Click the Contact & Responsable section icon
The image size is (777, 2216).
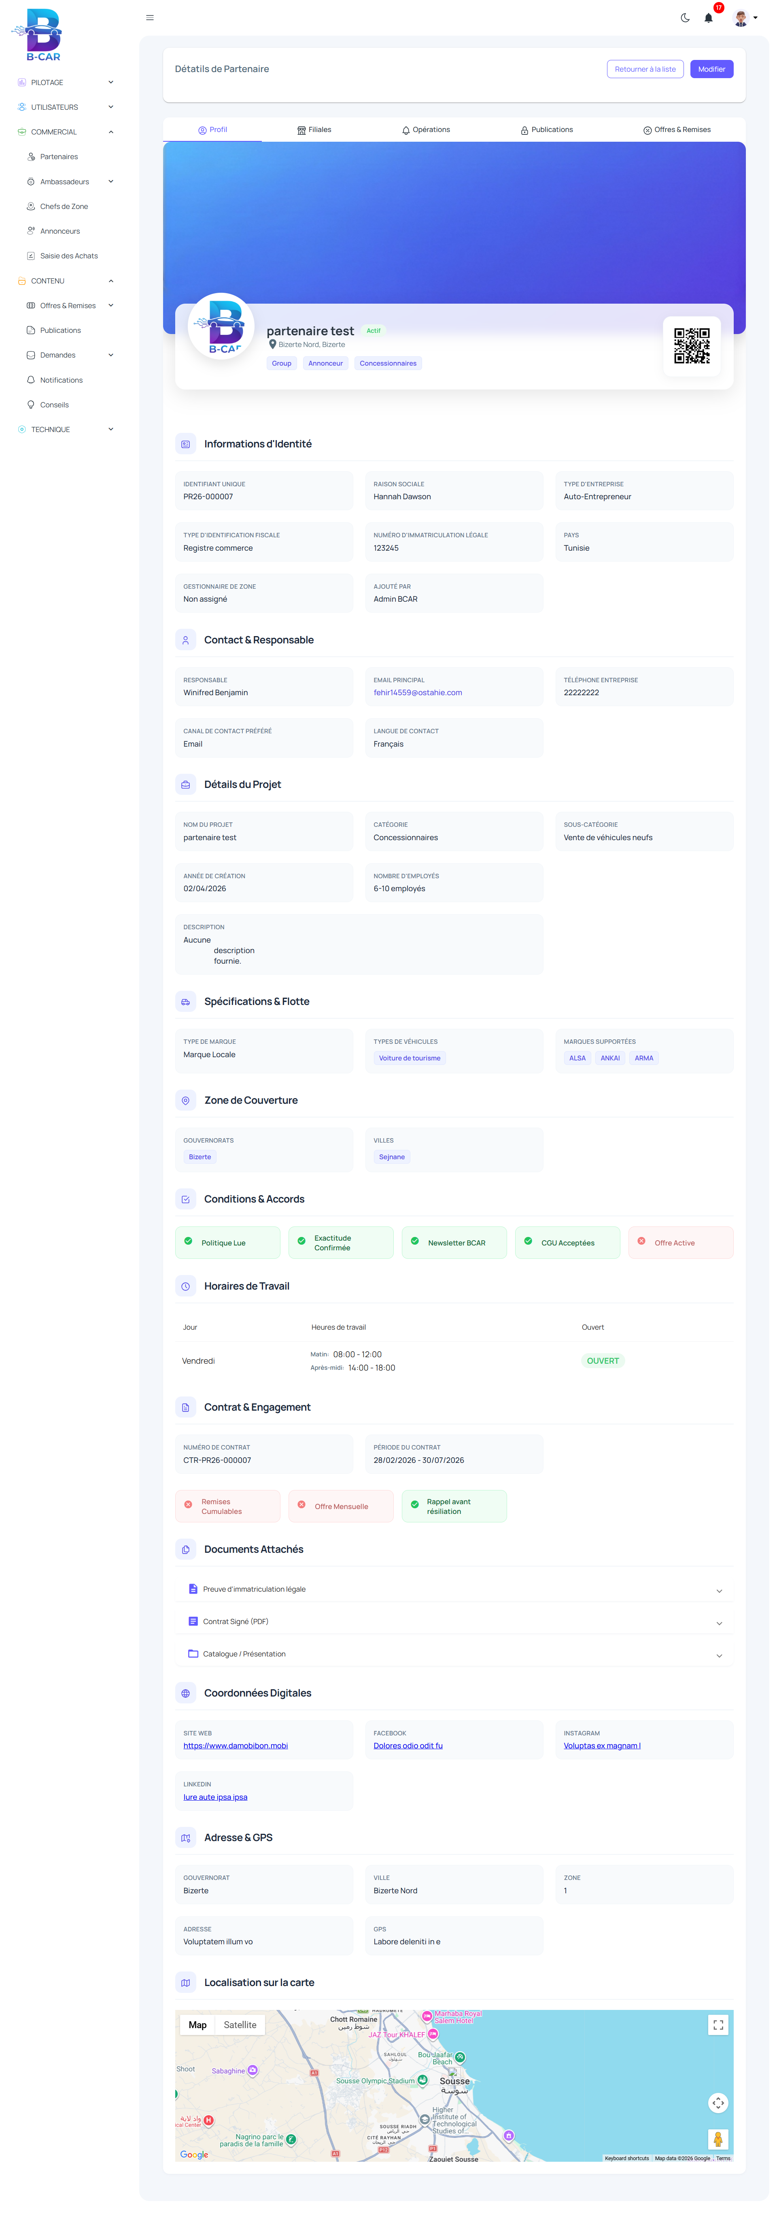click(x=186, y=640)
